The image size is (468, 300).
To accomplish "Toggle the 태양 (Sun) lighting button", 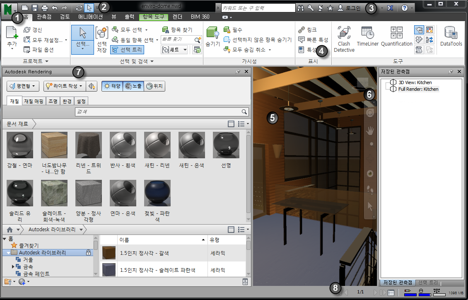I will 112,86.
